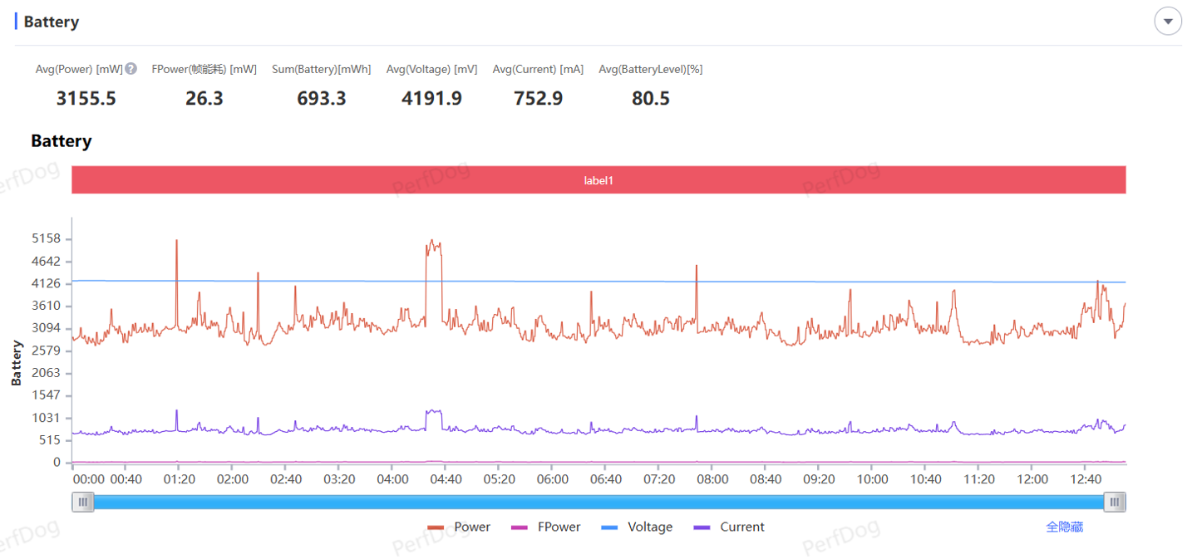Toggle the FPower series in the legend
Viewport: 1197px width, 559px height.
[545, 527]
